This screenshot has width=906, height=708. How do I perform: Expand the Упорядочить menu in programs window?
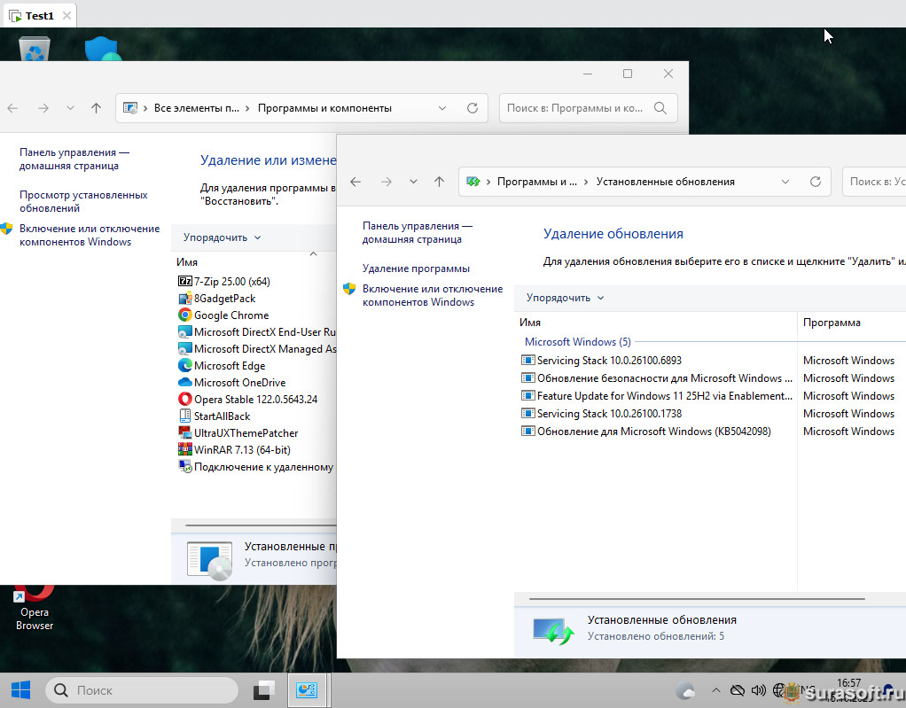tap(222, 237)
